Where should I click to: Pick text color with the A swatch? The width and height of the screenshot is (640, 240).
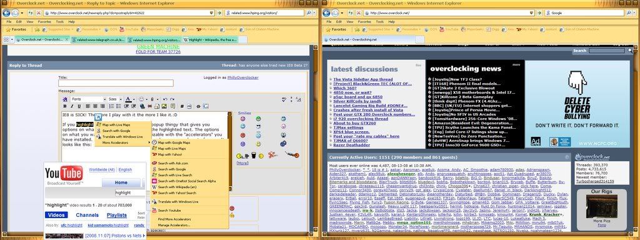point(128,99)
